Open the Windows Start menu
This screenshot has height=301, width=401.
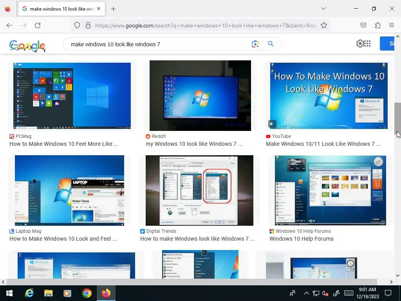point(9,293)
